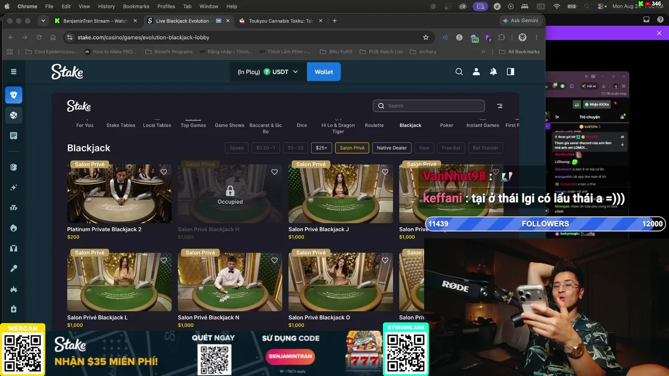
Task: Open the Stake site search magnifier
Action: tap(459, 72)
